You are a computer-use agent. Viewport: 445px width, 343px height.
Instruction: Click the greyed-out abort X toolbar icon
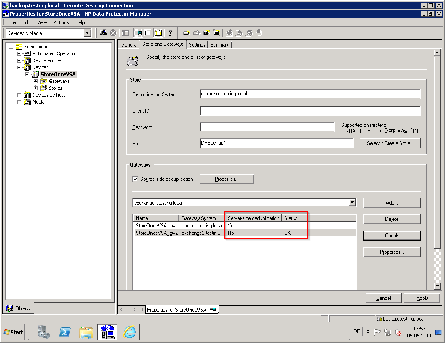pos(113,33)
